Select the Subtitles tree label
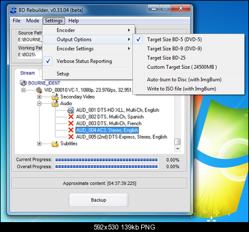Image resolution: width=249 pixels, height=232 pixels. 69,144
